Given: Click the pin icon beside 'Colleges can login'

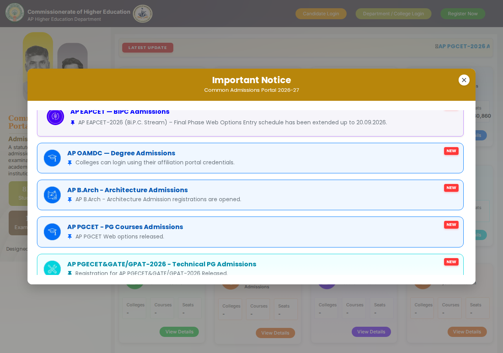Looking at the screenshot, I should click(70, 163).
